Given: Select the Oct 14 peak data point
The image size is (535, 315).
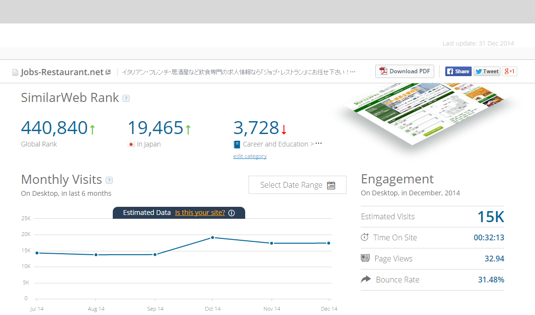Looking at the screenshot, I should [x=213, y=237].
